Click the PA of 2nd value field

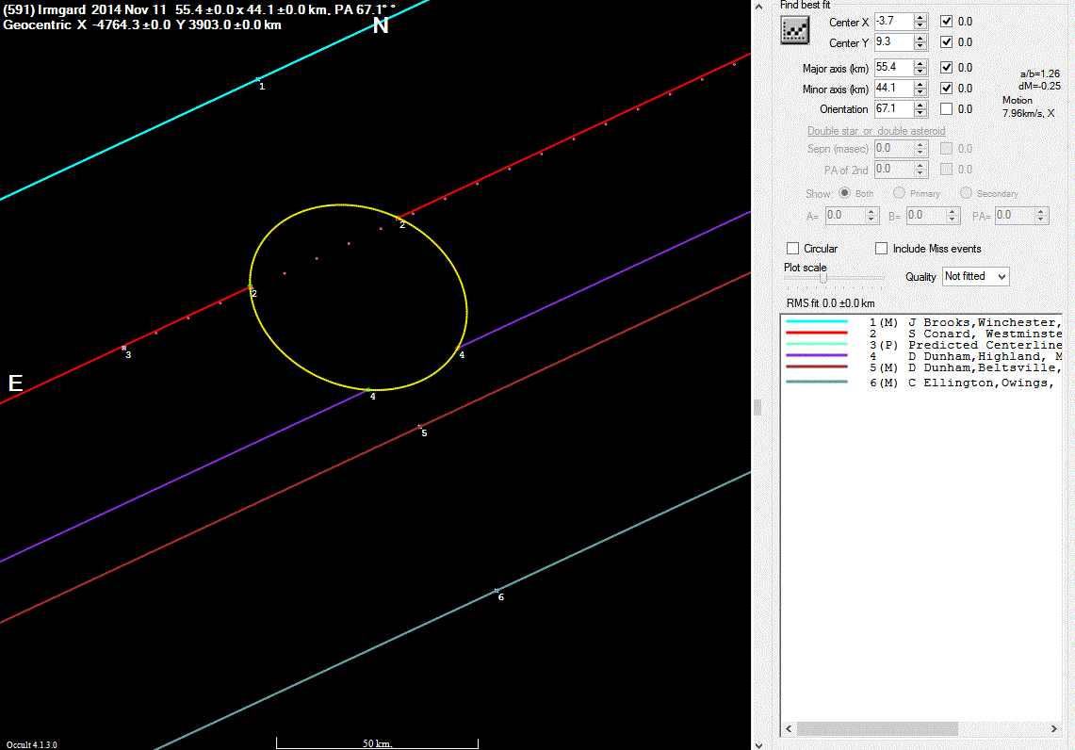(894, 169)
